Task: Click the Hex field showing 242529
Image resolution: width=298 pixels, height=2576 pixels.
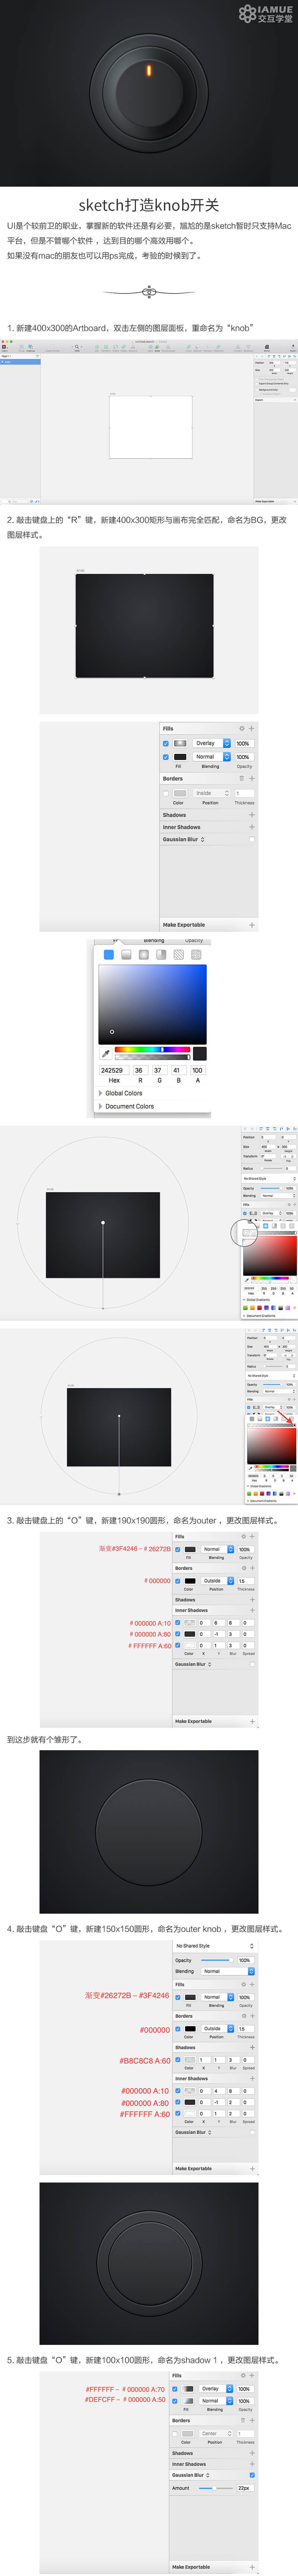Action: pyautogui.click(x=114, y=1070)
